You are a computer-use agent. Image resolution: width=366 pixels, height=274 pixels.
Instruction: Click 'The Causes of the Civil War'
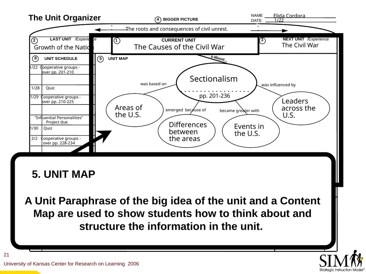click(179, 47)
